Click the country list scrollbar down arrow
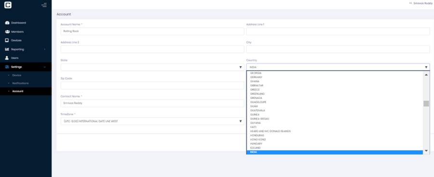 click(426, 151)
